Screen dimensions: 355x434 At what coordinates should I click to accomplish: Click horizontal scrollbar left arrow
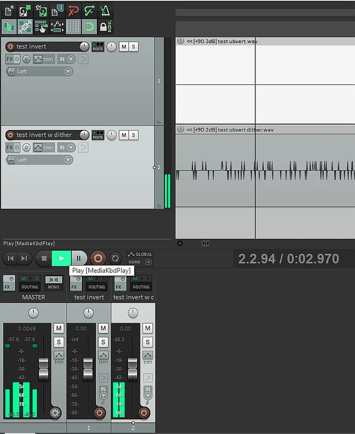pos(180,243)
